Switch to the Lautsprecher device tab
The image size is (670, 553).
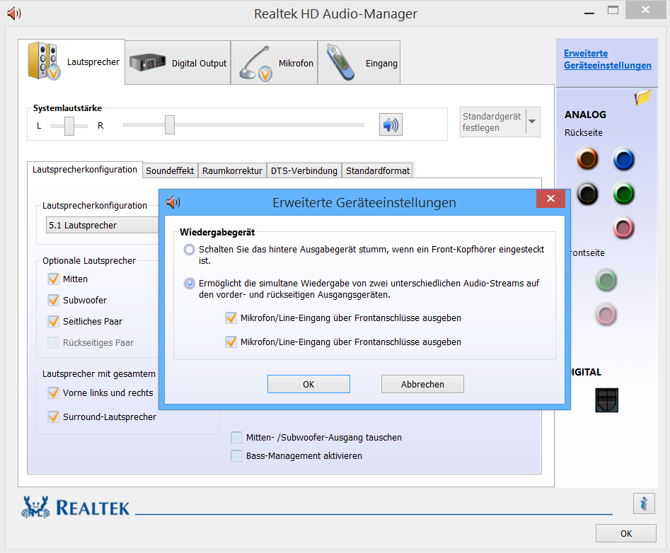point(71,62)
